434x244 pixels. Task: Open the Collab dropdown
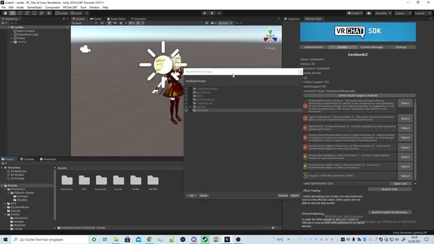click(355, 14)
